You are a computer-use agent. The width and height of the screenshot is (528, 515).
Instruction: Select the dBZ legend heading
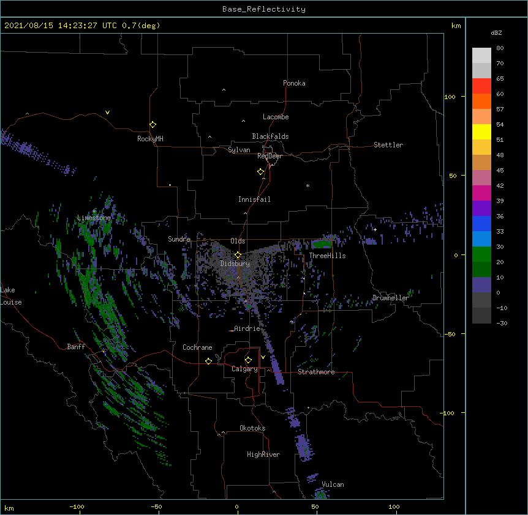[496, 32]
